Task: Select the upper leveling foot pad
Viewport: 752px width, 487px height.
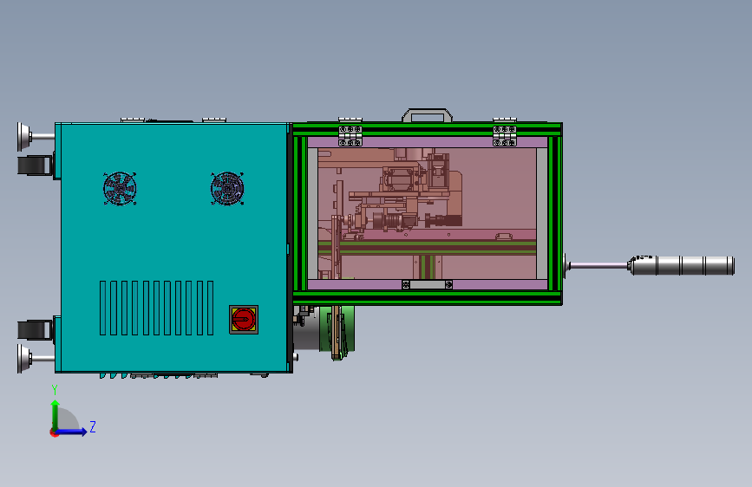Action: click(x=23, y=137)
